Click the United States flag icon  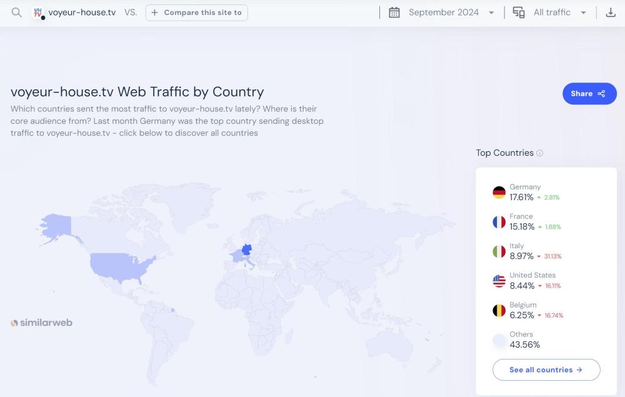(x=499, y=281)
